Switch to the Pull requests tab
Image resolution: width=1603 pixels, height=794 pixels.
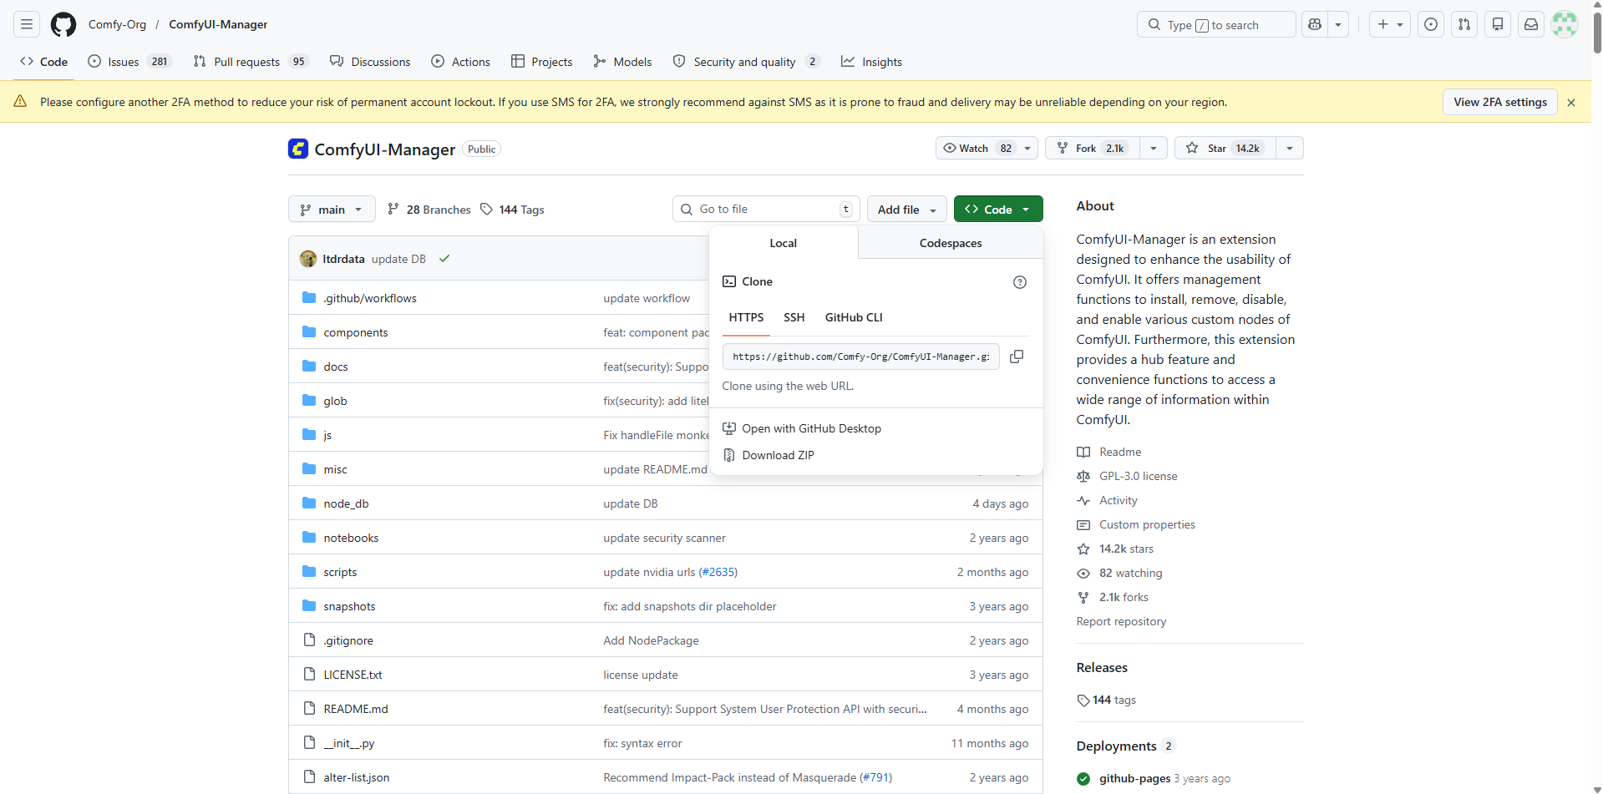pyautogui.click(x=251, y=61)
